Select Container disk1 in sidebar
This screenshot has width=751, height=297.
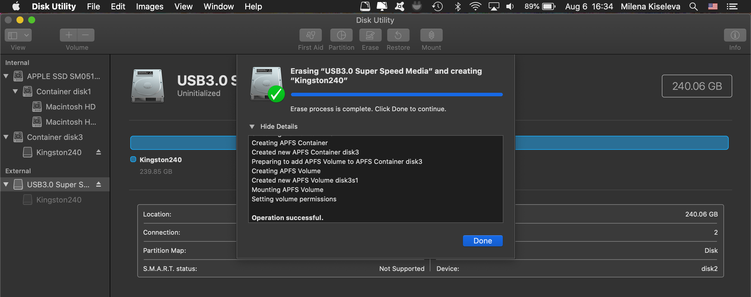pos(57,92)
